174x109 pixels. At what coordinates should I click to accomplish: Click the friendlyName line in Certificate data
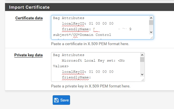tap(97, 29)
